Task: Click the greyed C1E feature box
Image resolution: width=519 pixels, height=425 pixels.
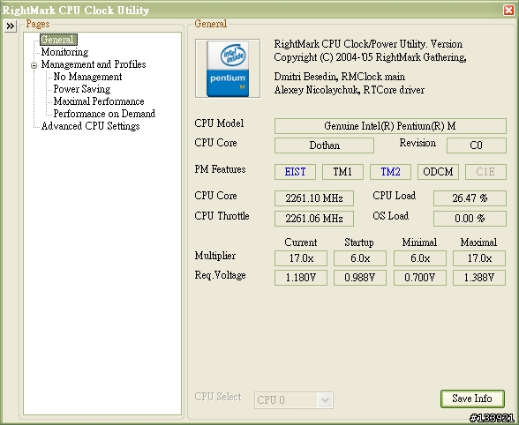Action: point(485,172)
